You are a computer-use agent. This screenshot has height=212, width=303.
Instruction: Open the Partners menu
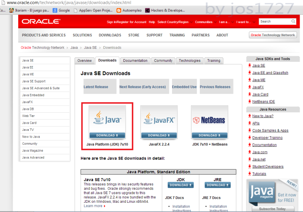click(x=201, y=35)
